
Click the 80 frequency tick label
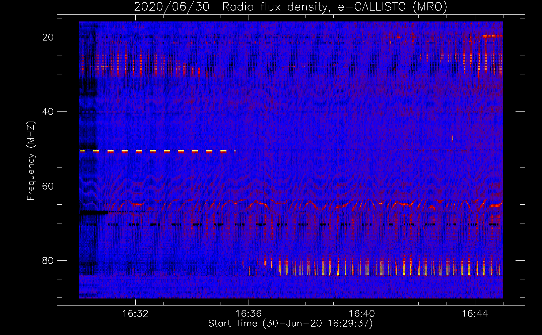48,261
